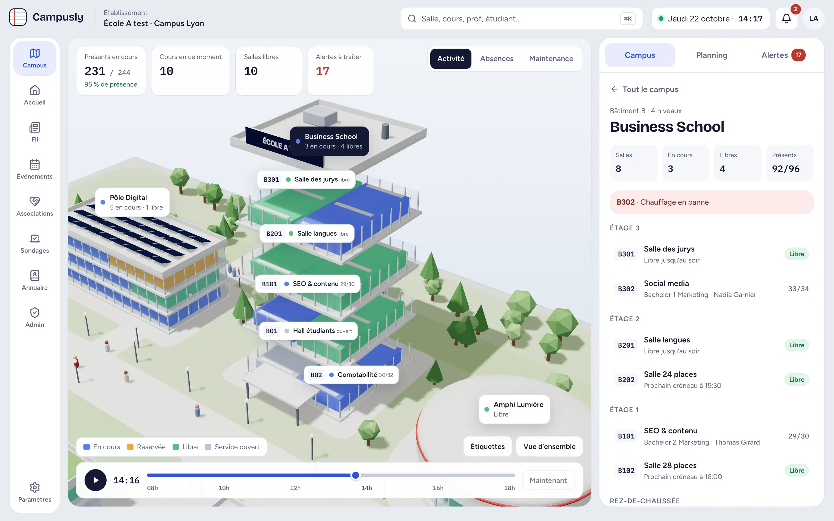
Task: Open B302 Social media room row
Action: pos(711,289)
